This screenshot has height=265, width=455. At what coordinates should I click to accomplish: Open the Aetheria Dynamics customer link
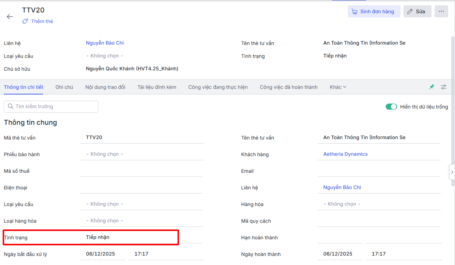coord(345,154)
